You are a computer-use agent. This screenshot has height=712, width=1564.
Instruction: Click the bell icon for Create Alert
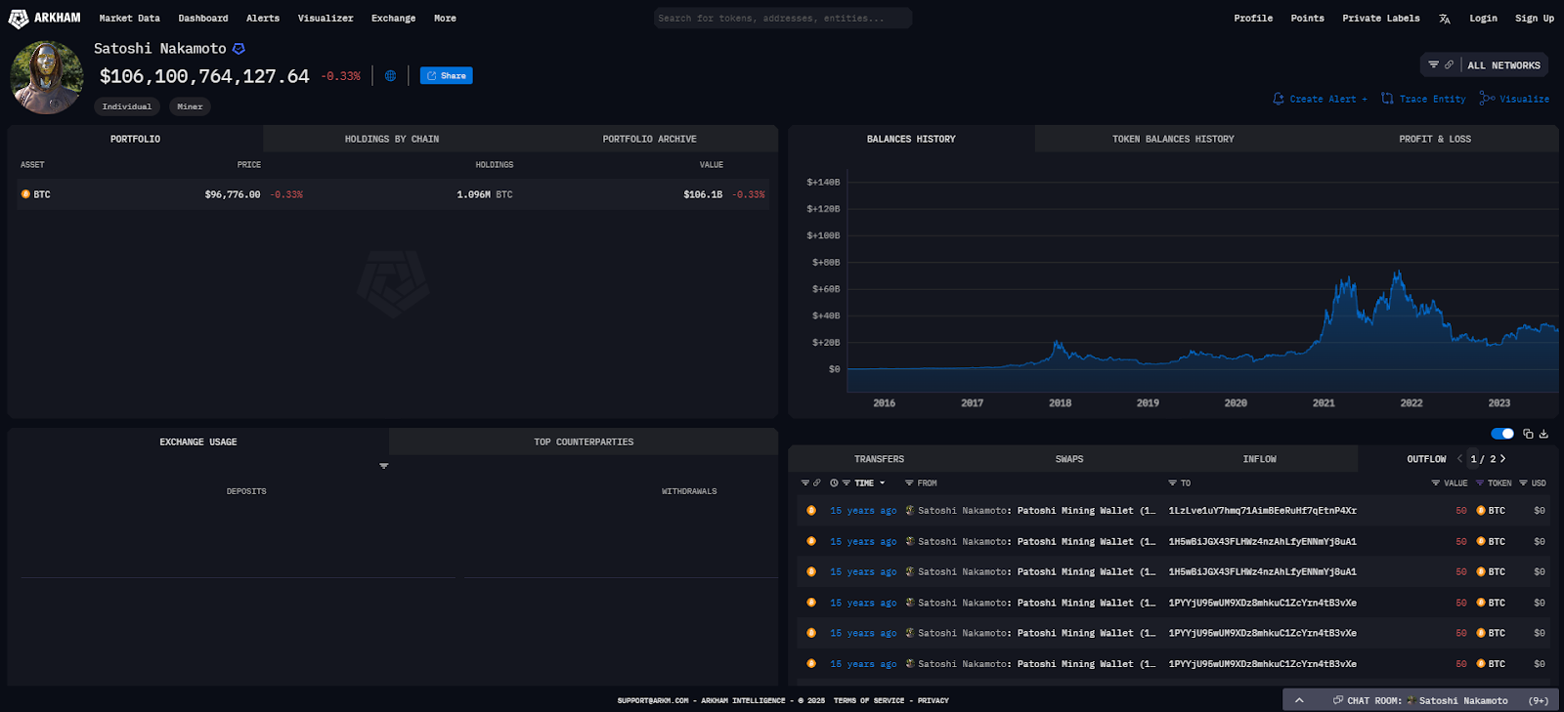click(x=1279, y=99)
